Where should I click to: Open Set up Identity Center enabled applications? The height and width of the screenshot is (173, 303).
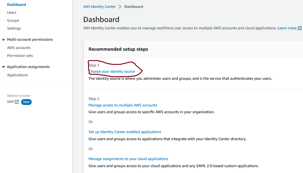125,132
